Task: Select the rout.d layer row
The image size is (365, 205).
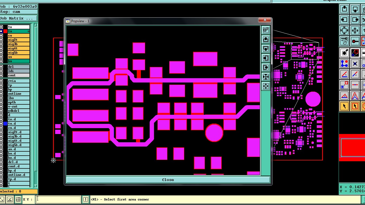Action: [18, 166]
